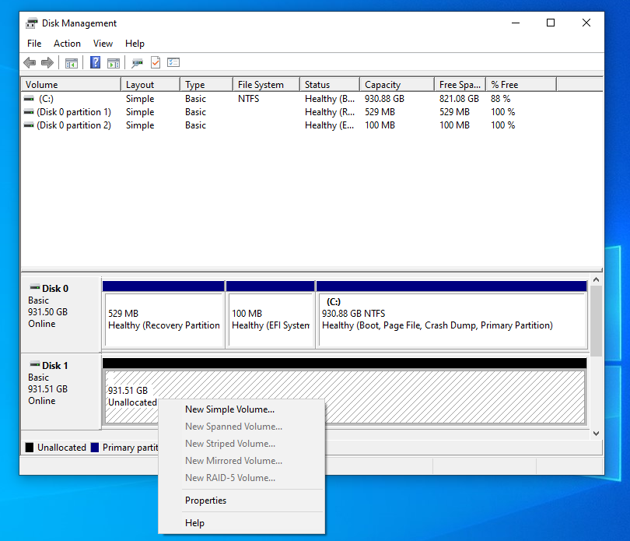Sort by the Free Space column header
Image resolution: width=630 pixels, height=541 pixels.
click(460, 85)
